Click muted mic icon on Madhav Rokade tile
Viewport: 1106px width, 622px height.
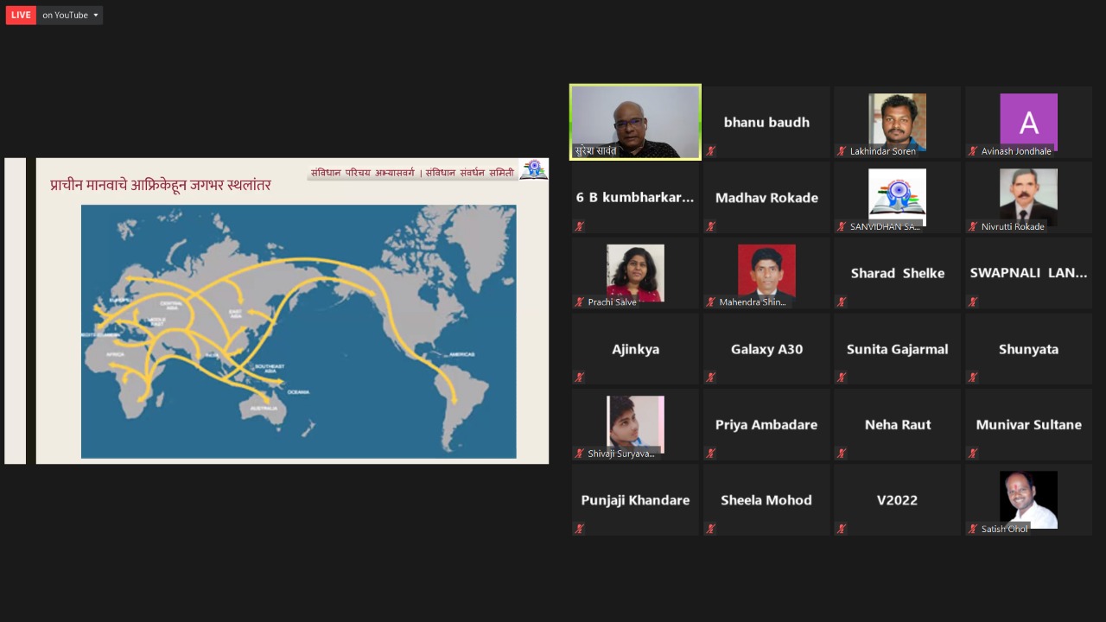pos(710,226)
